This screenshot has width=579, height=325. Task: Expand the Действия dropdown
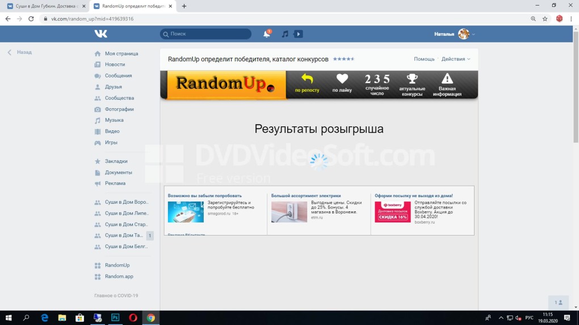click(x=456, y=59)
